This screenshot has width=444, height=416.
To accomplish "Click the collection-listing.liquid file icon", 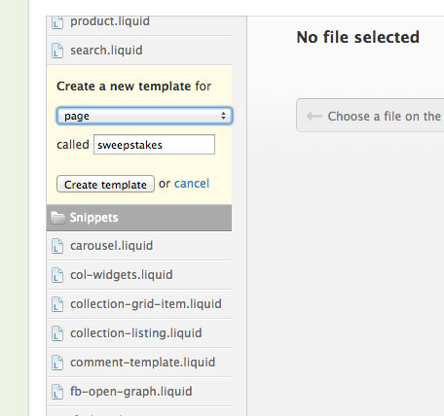I will tap(57, 333).
